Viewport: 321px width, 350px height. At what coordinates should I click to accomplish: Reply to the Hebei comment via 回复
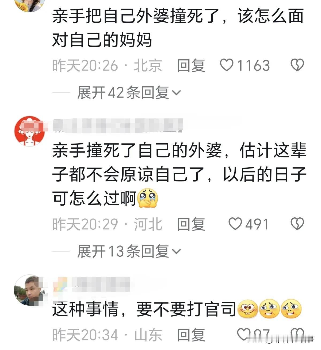[191, 224]
